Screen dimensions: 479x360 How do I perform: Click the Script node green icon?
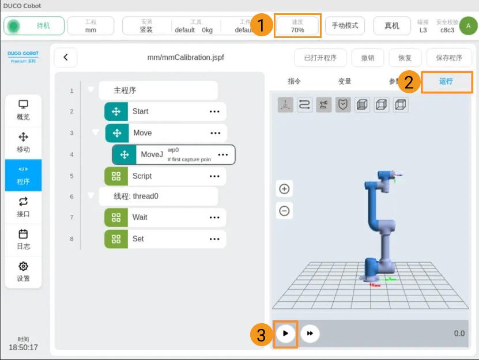(116, 176)
